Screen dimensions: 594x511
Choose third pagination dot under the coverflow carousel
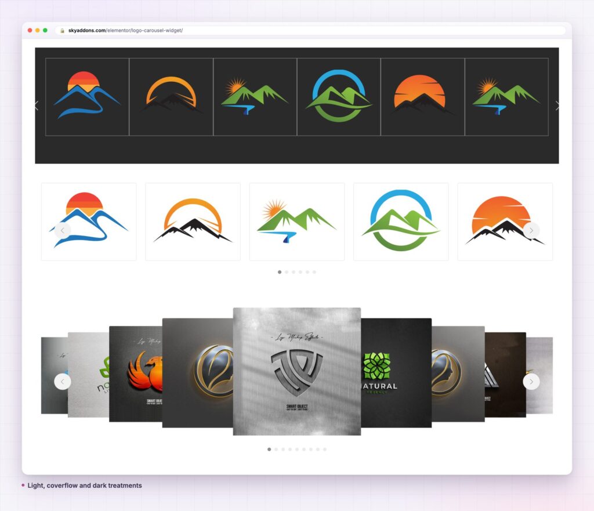283,450
